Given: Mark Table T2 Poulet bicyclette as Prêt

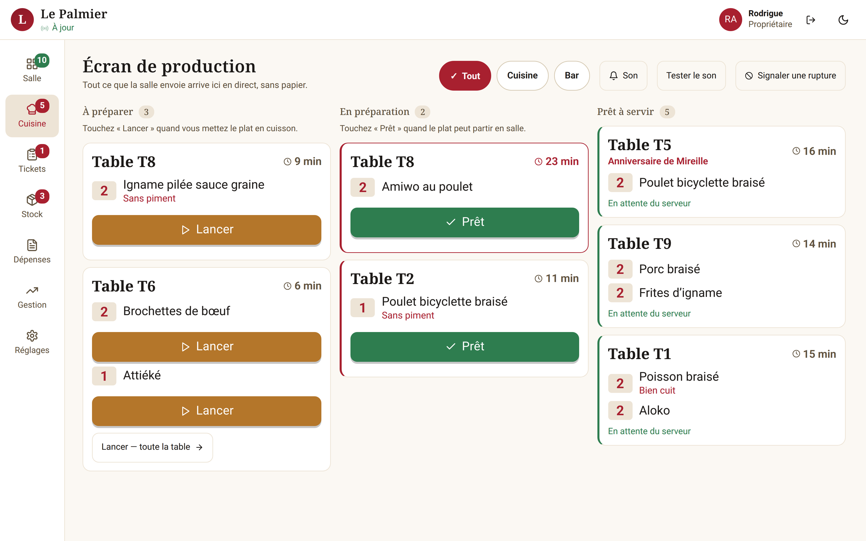Looking at the screenshot, I should pyautogui.click(x=464, y=347).
